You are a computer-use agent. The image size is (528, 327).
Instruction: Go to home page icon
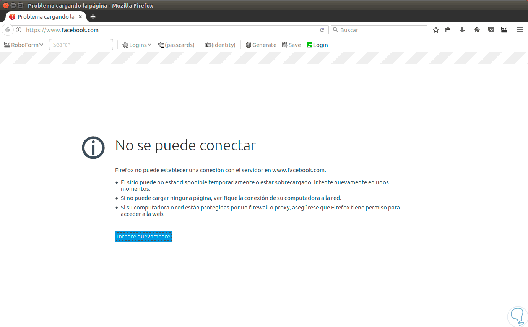(x=477, y=30)
